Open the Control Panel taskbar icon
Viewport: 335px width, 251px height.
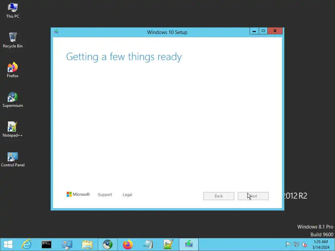[x=67, y=244]
